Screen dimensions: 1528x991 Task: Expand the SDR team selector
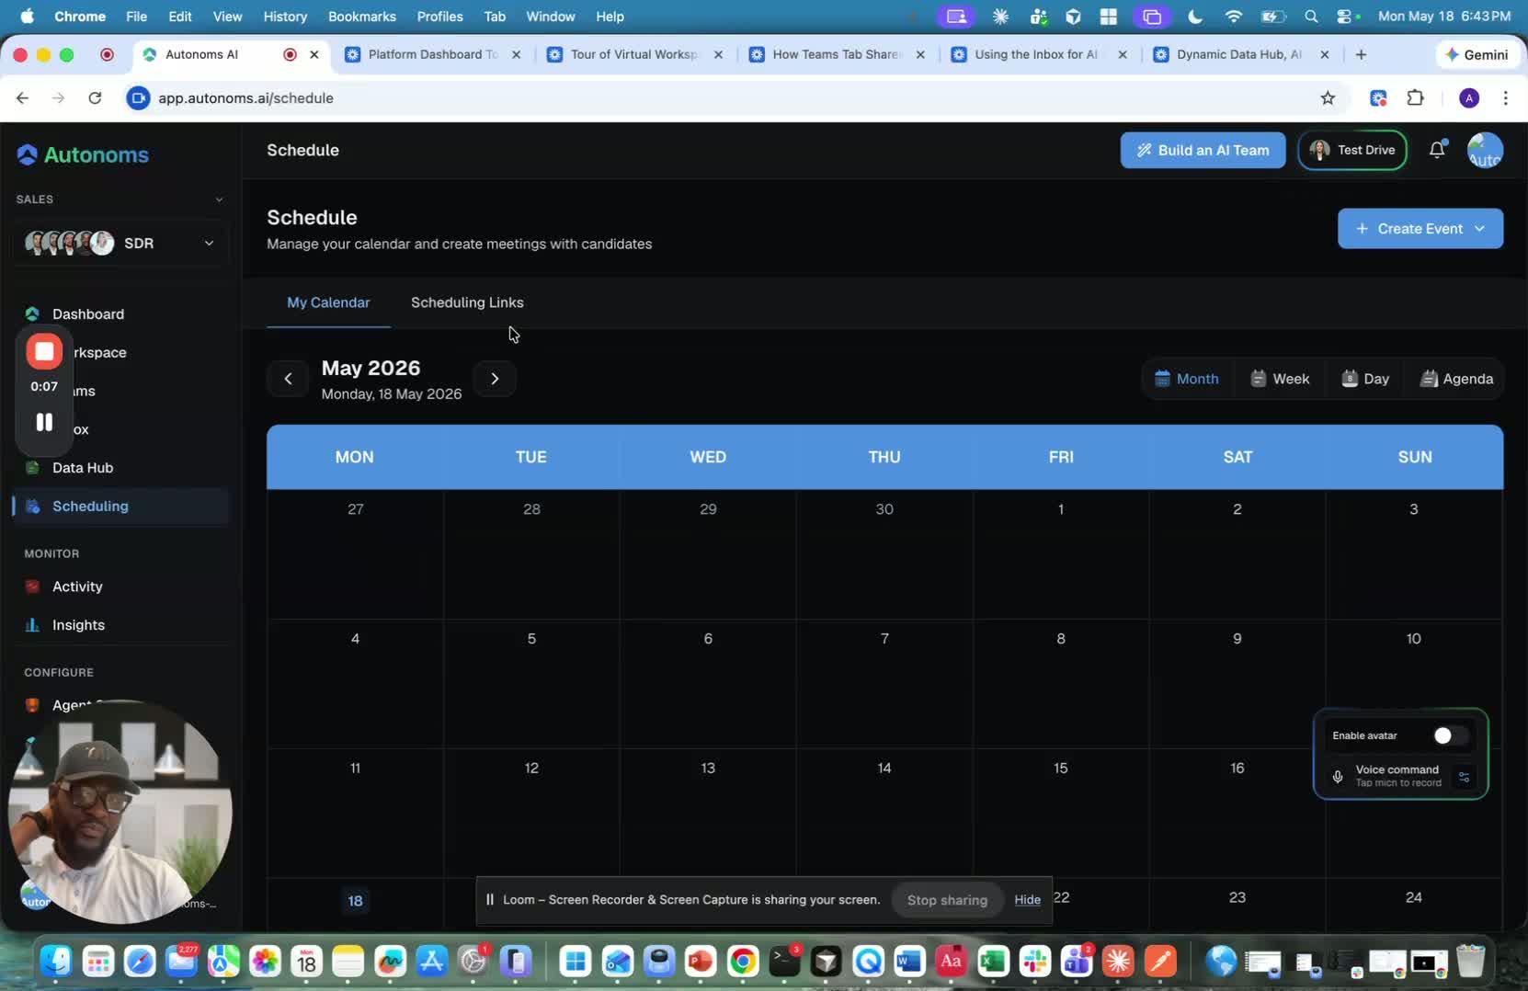click(x=120, y=243)
